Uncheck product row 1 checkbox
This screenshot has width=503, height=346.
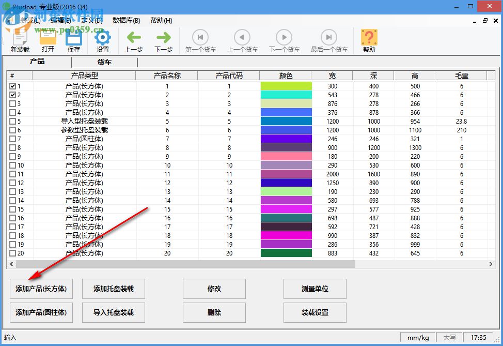pyautogui.click(x=12, y=85)
